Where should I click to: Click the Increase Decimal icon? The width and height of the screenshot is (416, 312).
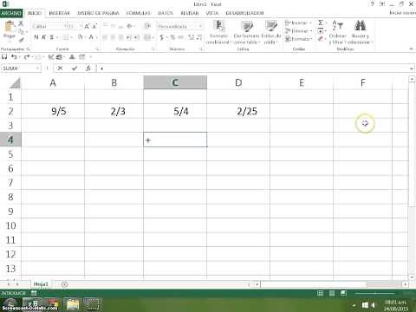coord(192,37)
